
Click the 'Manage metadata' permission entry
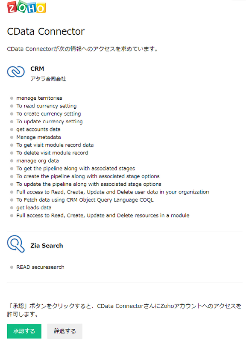click(38, 137)
